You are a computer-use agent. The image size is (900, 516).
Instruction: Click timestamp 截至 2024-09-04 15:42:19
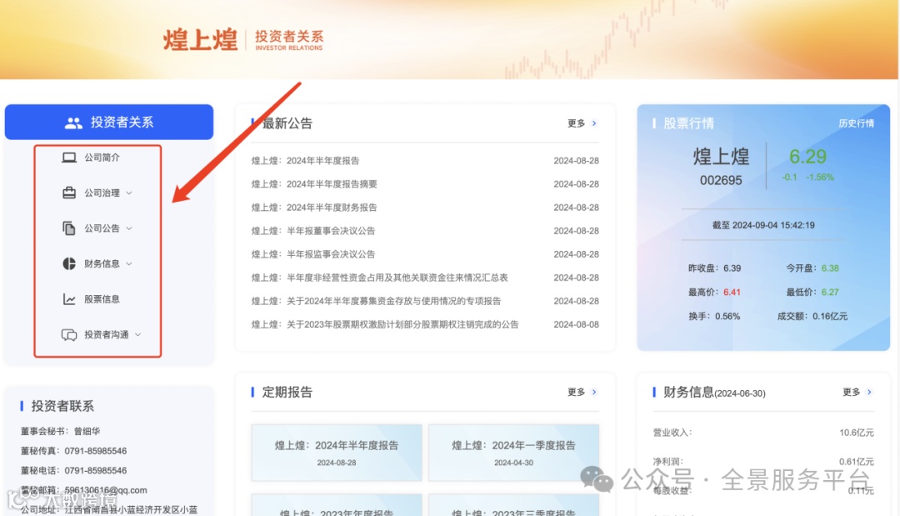tap(763, 226)
